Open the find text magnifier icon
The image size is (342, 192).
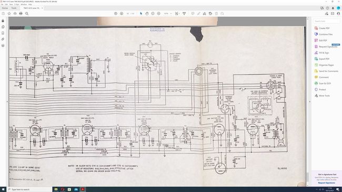click(27, 14)
